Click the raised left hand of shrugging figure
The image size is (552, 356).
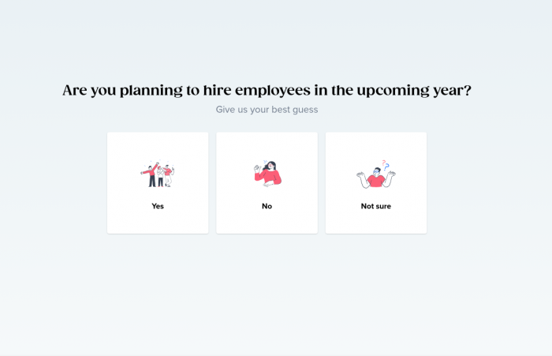[360, 174]
